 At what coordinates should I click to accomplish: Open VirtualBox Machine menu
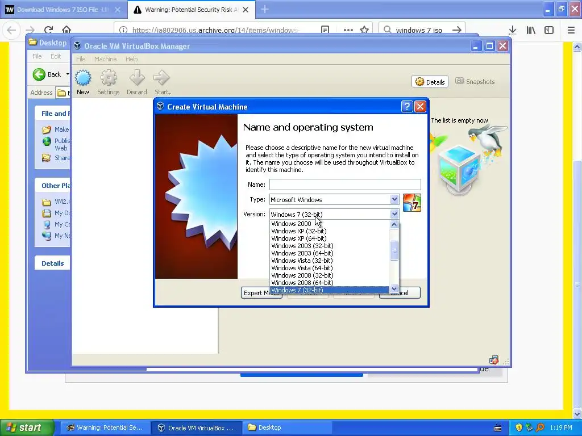(x=105, y=59)
